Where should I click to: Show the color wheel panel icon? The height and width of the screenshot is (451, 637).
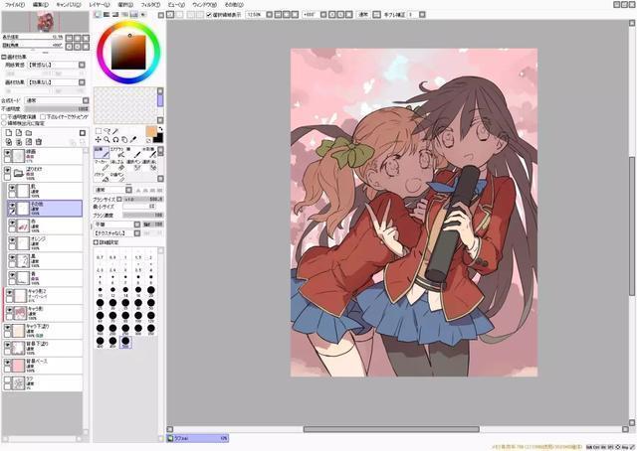[x=98, y=15]
